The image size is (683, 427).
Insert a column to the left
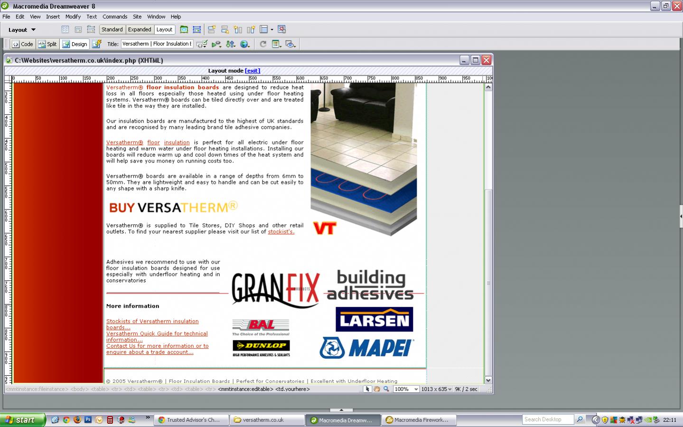238,29
